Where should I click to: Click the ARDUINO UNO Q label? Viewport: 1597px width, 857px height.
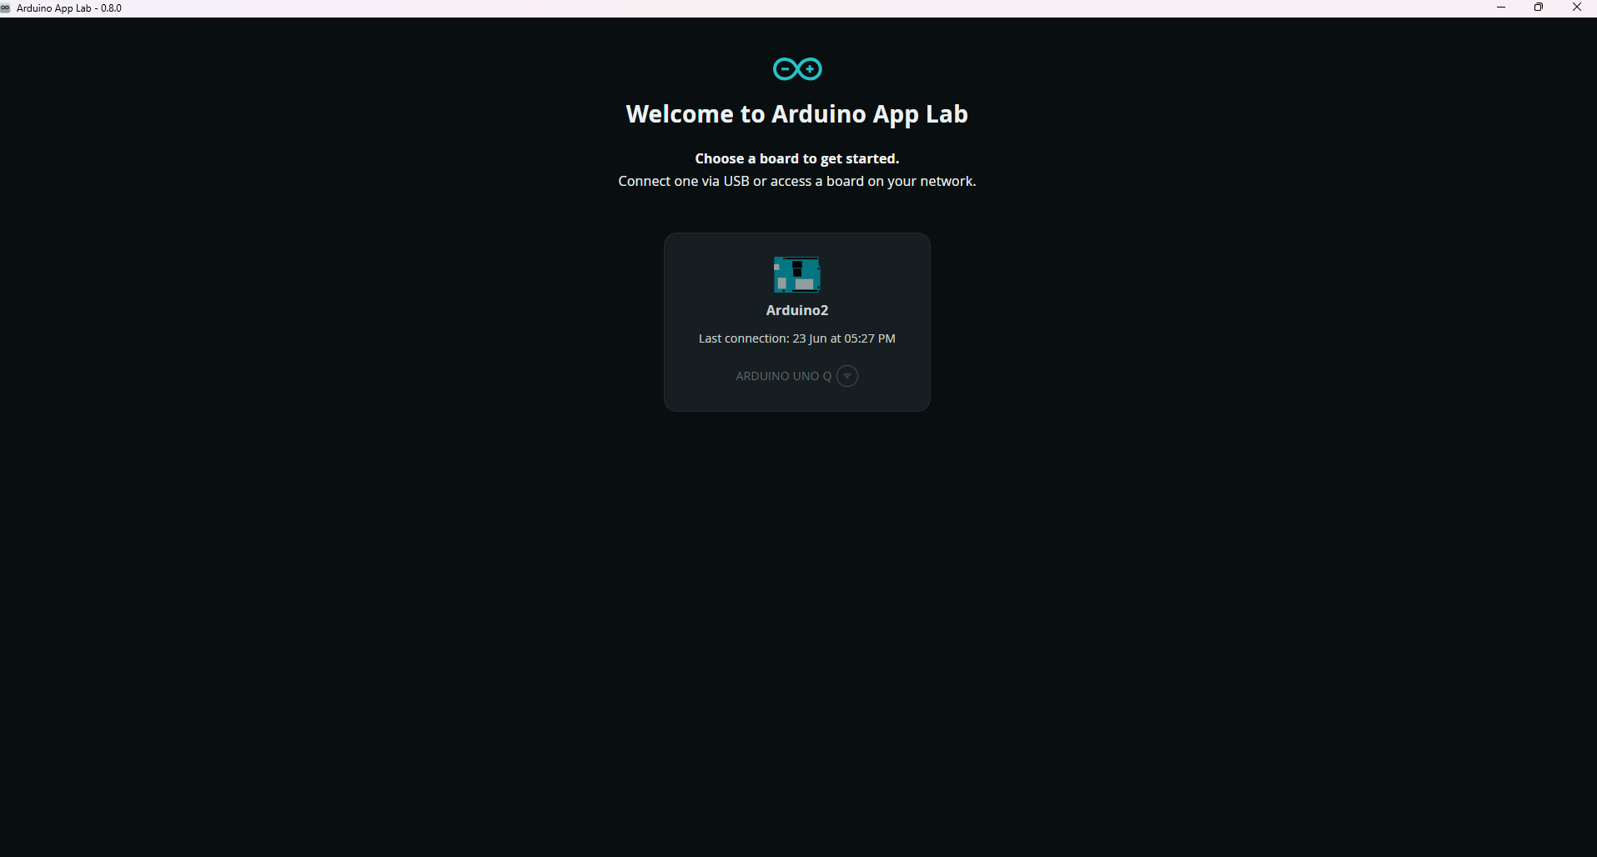[783, 376]
